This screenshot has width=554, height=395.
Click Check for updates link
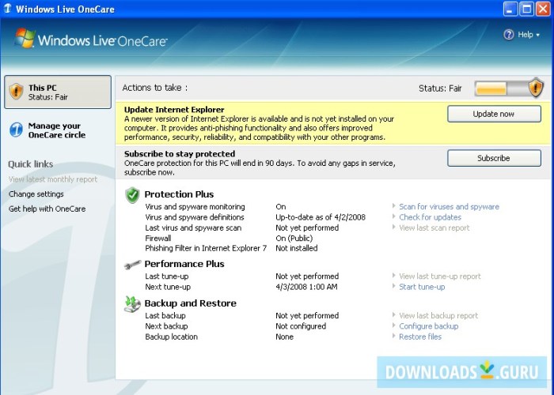tap(430, 217)
